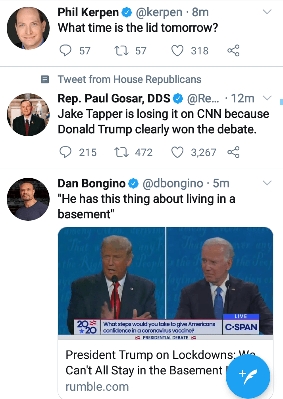Share Phil Kerpen's tweet
This screenshot has height=399, width=283.
[x=233, y=51]
